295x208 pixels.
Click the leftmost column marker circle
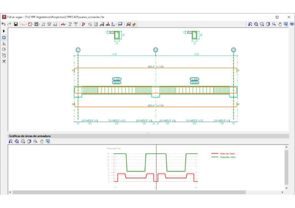78,50
